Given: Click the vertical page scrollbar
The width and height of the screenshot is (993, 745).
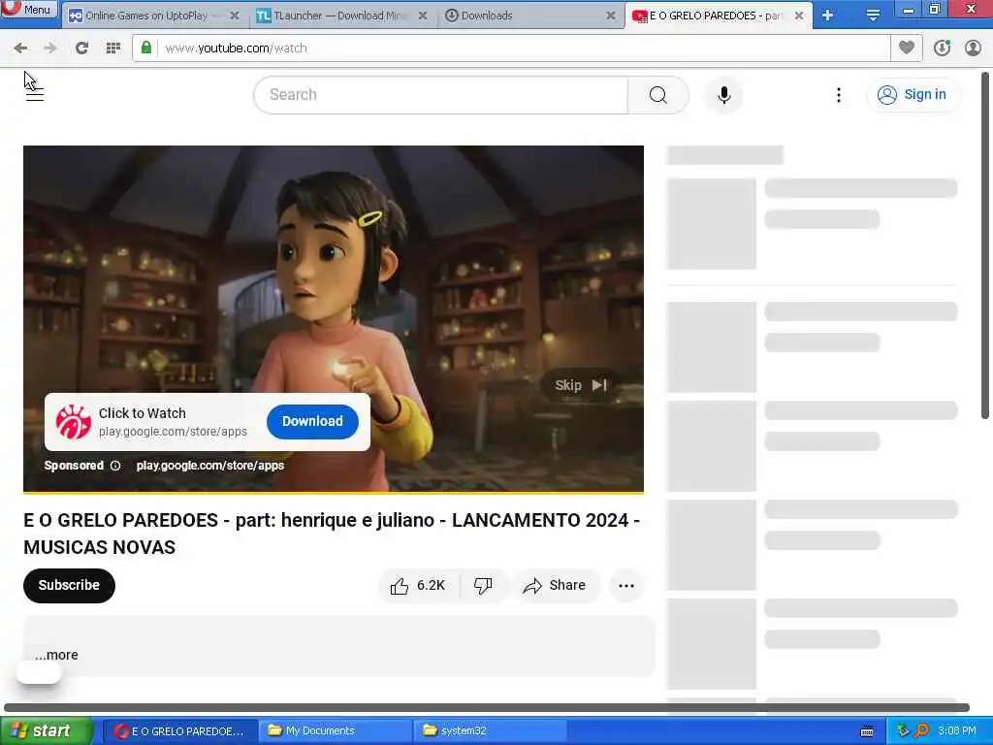Looking at the screenshot, I should [x=985, y=243].
